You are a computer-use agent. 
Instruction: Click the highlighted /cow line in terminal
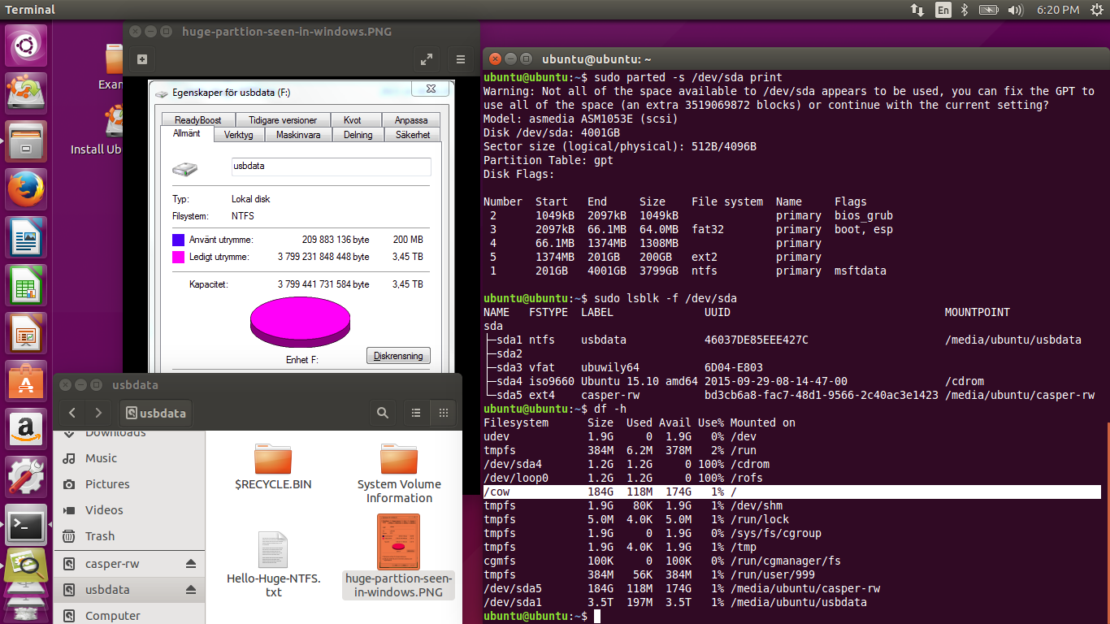(x=791, y=492)
